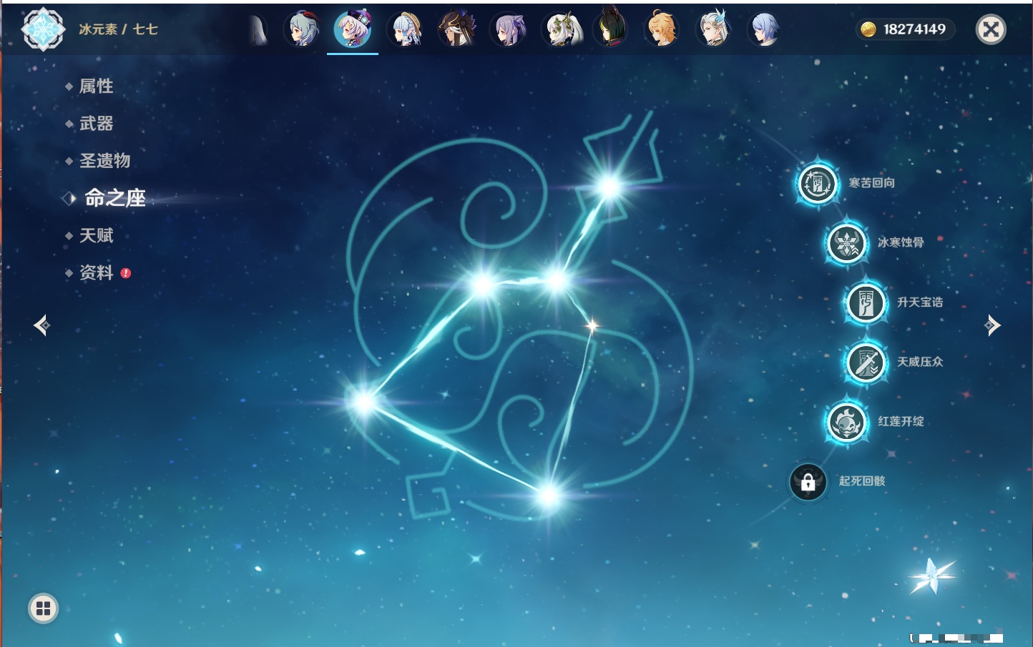1033x647 pixels.
Task: Click the 红莲开绽 label text
Action: click(x=901, y=421)
